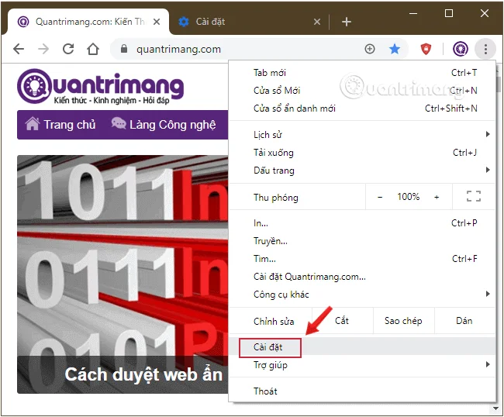This screenshot has height=417, width=504.
Task: Click the Quantrimang logo on the page
Action: point(100,87)
